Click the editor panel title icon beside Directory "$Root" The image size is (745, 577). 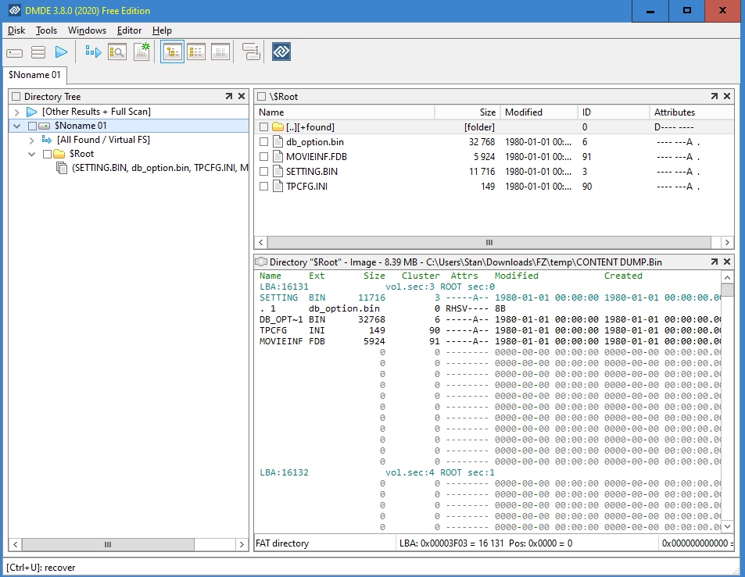[x=261, y=262]
